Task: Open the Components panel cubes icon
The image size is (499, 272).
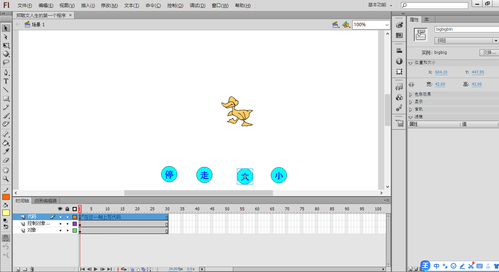Action: pos(399,97)
